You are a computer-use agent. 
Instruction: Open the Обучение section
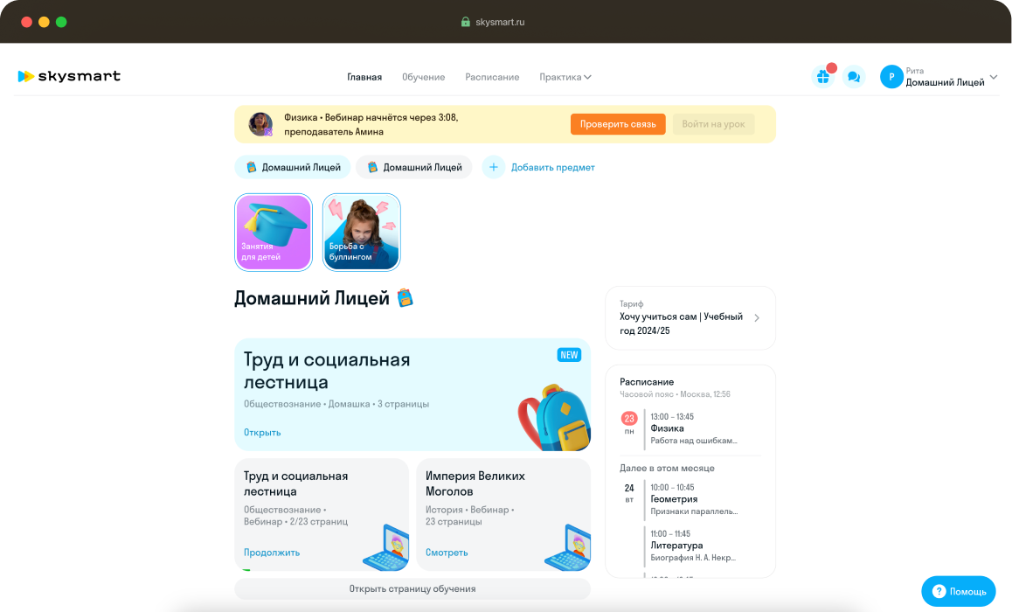coord(423,77)
